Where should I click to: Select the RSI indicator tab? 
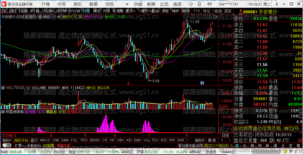tap(164, 140)
